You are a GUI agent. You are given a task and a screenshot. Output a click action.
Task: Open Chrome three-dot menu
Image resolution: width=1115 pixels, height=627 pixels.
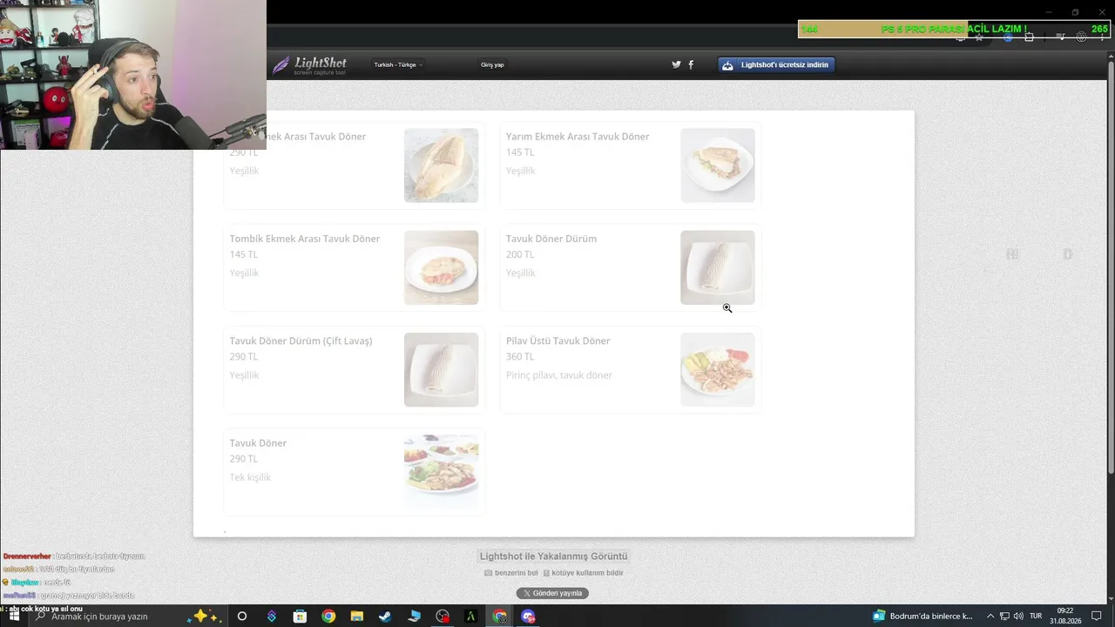[x=1101, y=37]
